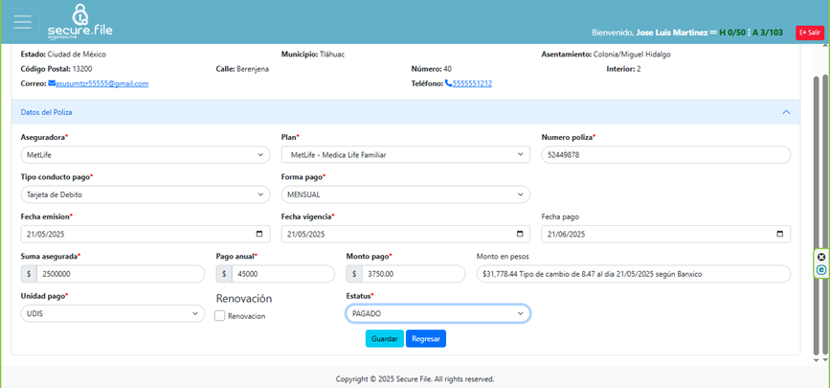Open calendar picker for Fecha emision
The image size is (830, 388).
[x=260, y=235]
